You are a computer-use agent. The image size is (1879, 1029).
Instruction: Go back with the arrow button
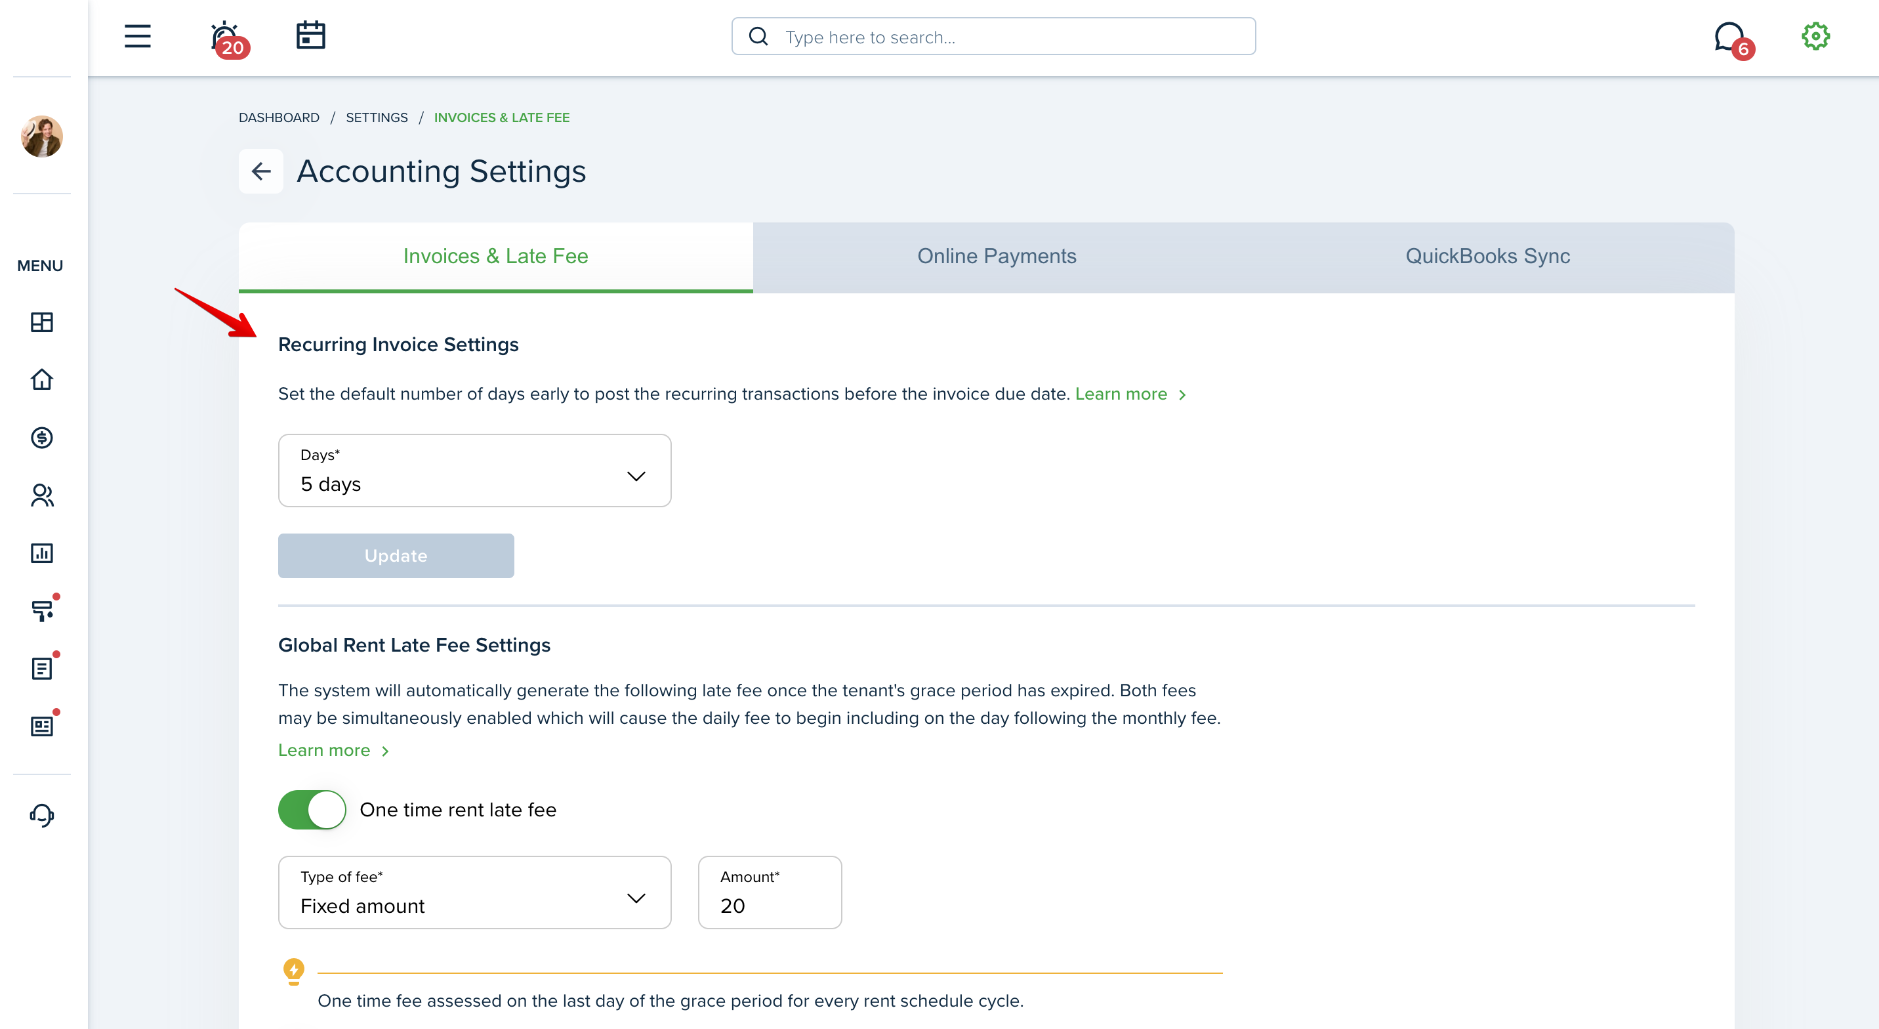(x=261, y=171)
